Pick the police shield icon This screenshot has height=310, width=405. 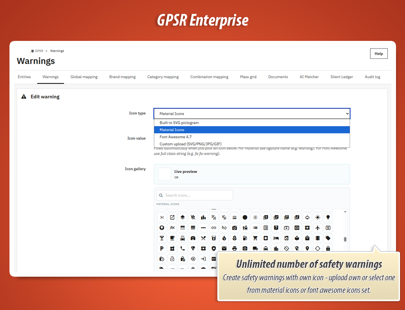[x=214, y=248]
